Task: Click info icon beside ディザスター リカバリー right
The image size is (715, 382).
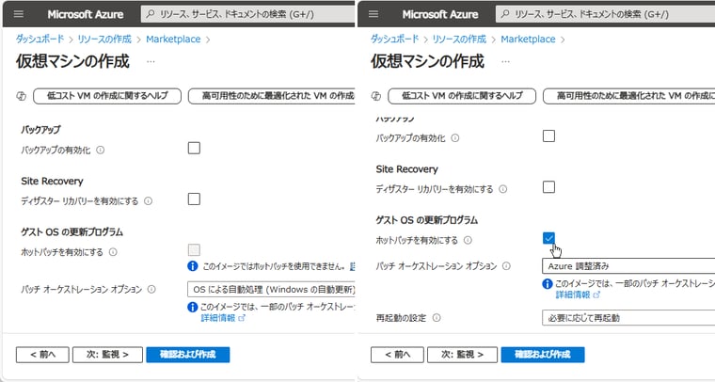Action: click(x=503, y=189)
